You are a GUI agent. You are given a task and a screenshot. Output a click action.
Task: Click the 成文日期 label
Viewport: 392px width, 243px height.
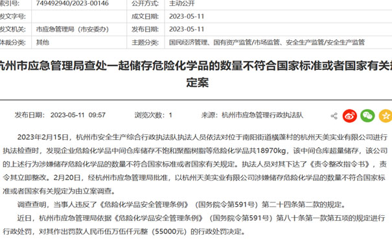pos(145,16)
